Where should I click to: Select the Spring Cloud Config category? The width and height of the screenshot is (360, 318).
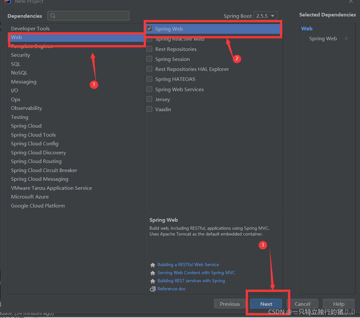click(76, 144)
